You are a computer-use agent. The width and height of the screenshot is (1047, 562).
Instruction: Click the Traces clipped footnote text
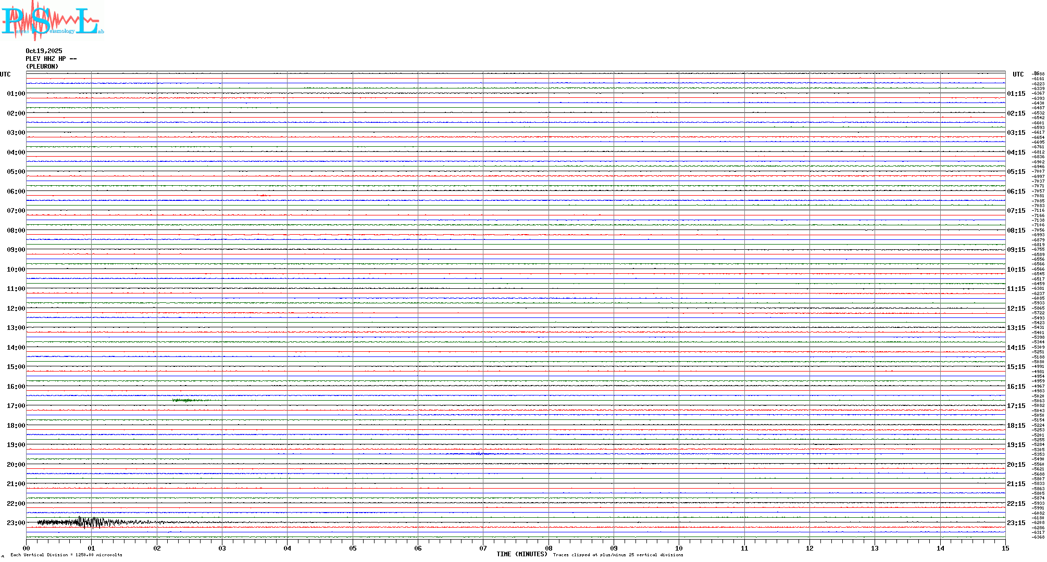point(618,555)
